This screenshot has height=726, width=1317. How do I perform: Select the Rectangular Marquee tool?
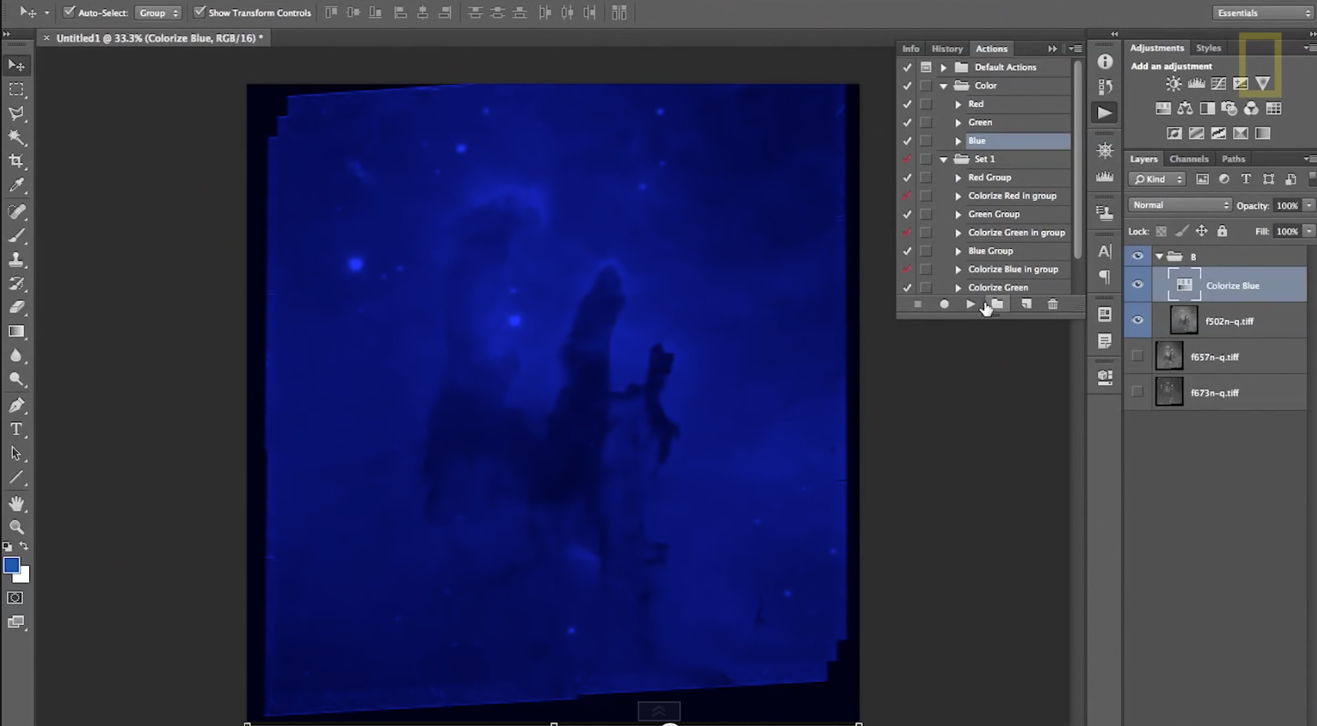(16, 89)
